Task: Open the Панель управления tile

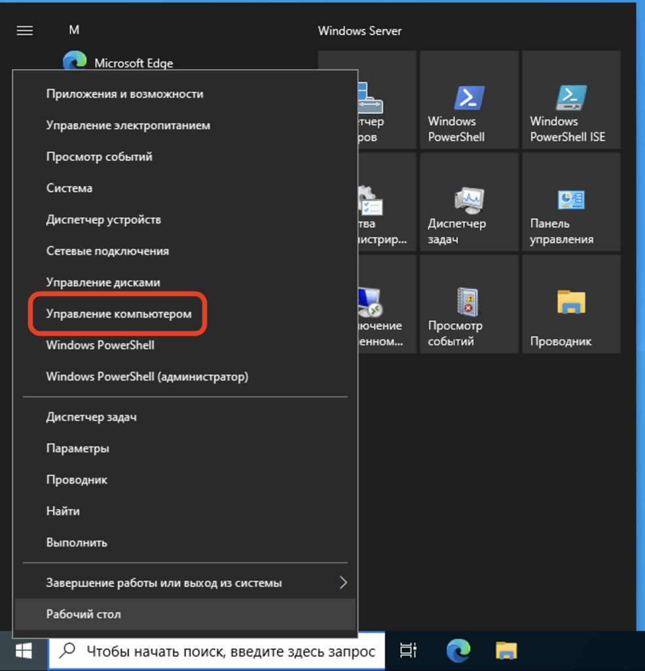Action: pos(572,202)
